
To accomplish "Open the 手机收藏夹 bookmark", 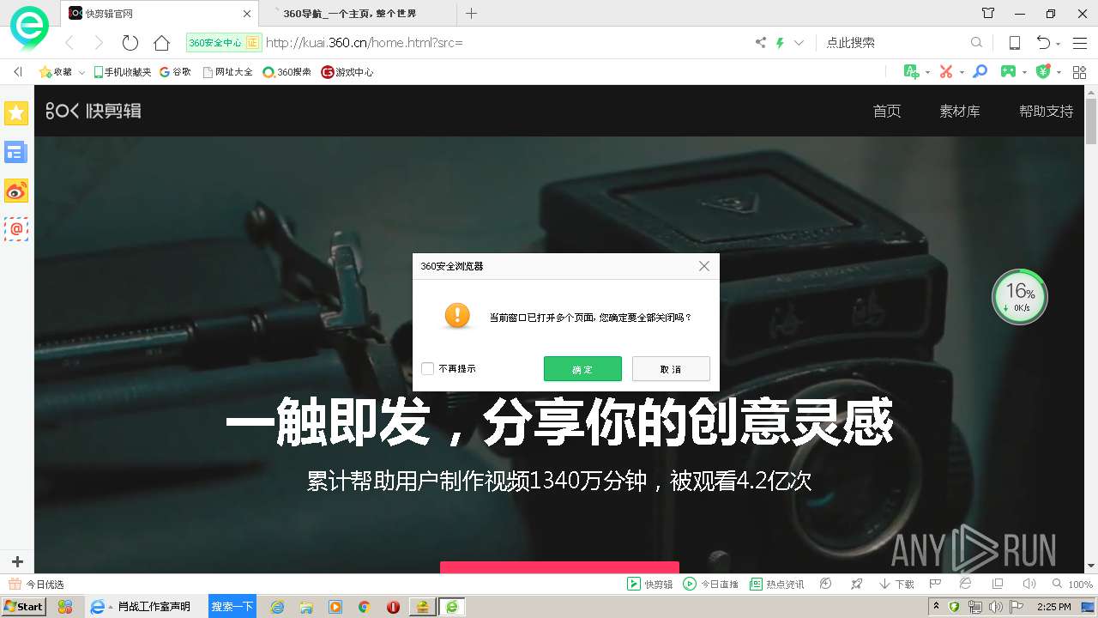I will 122,72.
